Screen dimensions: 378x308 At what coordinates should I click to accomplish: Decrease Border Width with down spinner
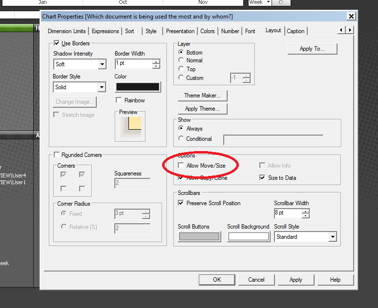point(156,66)
